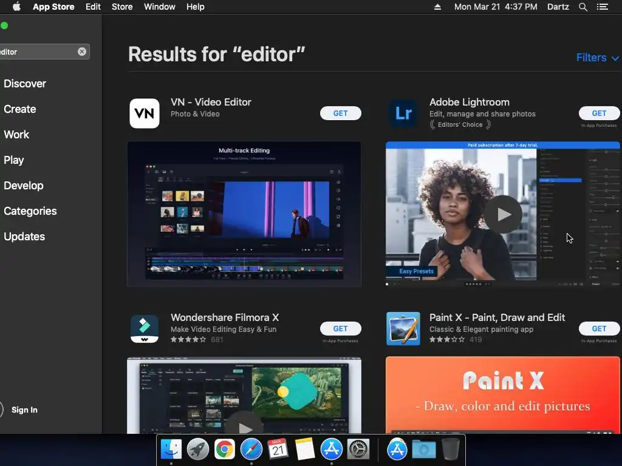The image size is (622, 466).
Task: Open the Wondershare Filmora X app icon
Action: 145,328
